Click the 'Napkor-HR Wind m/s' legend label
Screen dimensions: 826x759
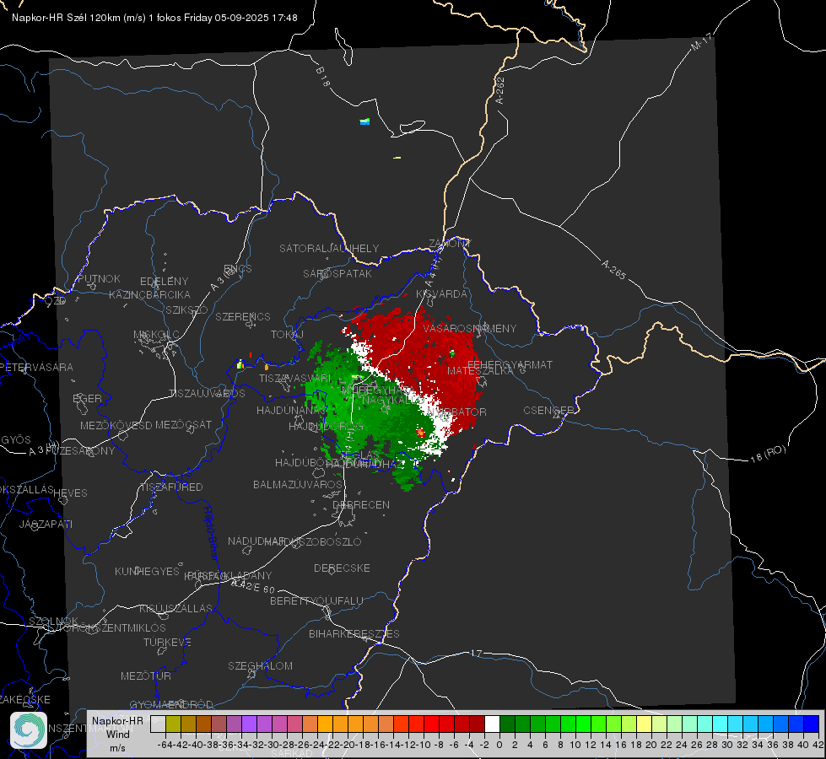click(117, 735)
